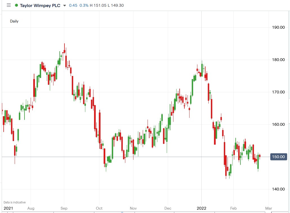Click the green market-open status dot
Viewport: 290px width, 213px height.
coord(16,5)
